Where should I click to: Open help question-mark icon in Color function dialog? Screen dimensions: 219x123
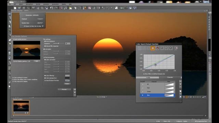tap(180, 87)
